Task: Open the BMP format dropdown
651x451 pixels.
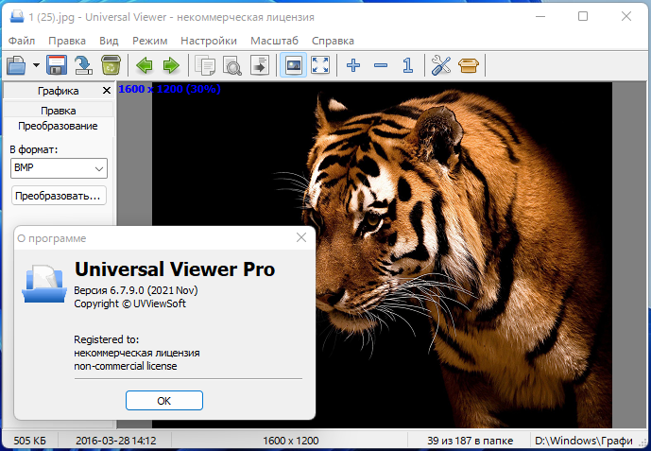Action: (59, 168)
